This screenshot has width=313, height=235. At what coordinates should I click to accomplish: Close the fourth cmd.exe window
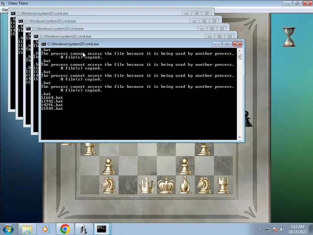pos(214,21)
